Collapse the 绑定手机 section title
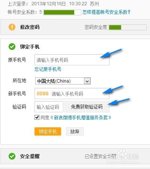150x169 pixels. pos(30,47)
